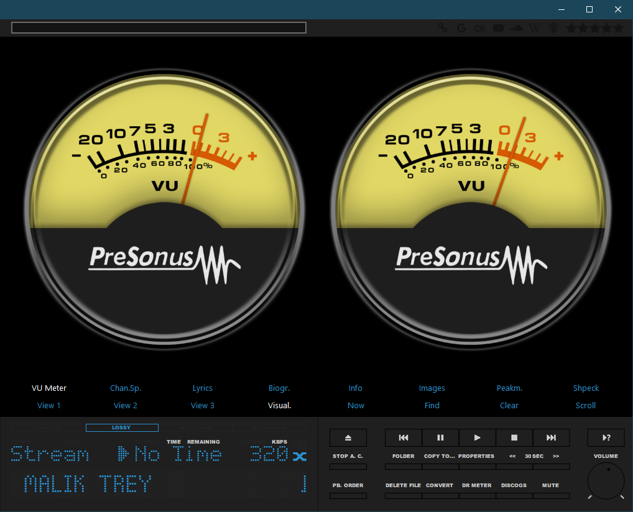Rate track with the third star
The image size is (633, 512).
click(594, 28)
